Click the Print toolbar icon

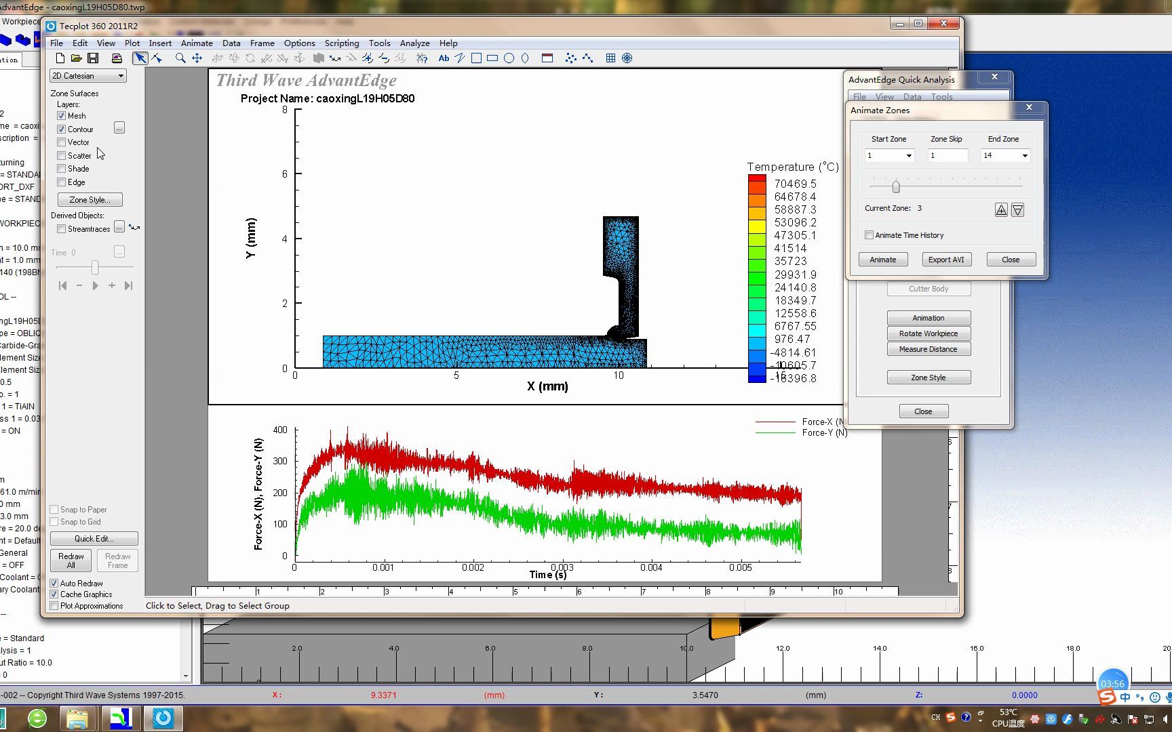click(117, 58)
